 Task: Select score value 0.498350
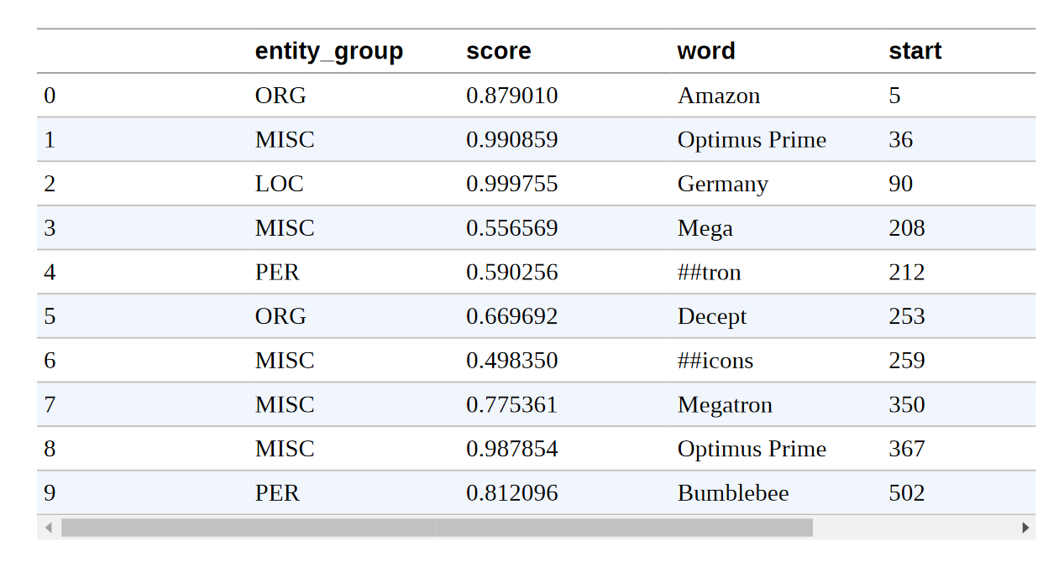(x=512, y=361)
